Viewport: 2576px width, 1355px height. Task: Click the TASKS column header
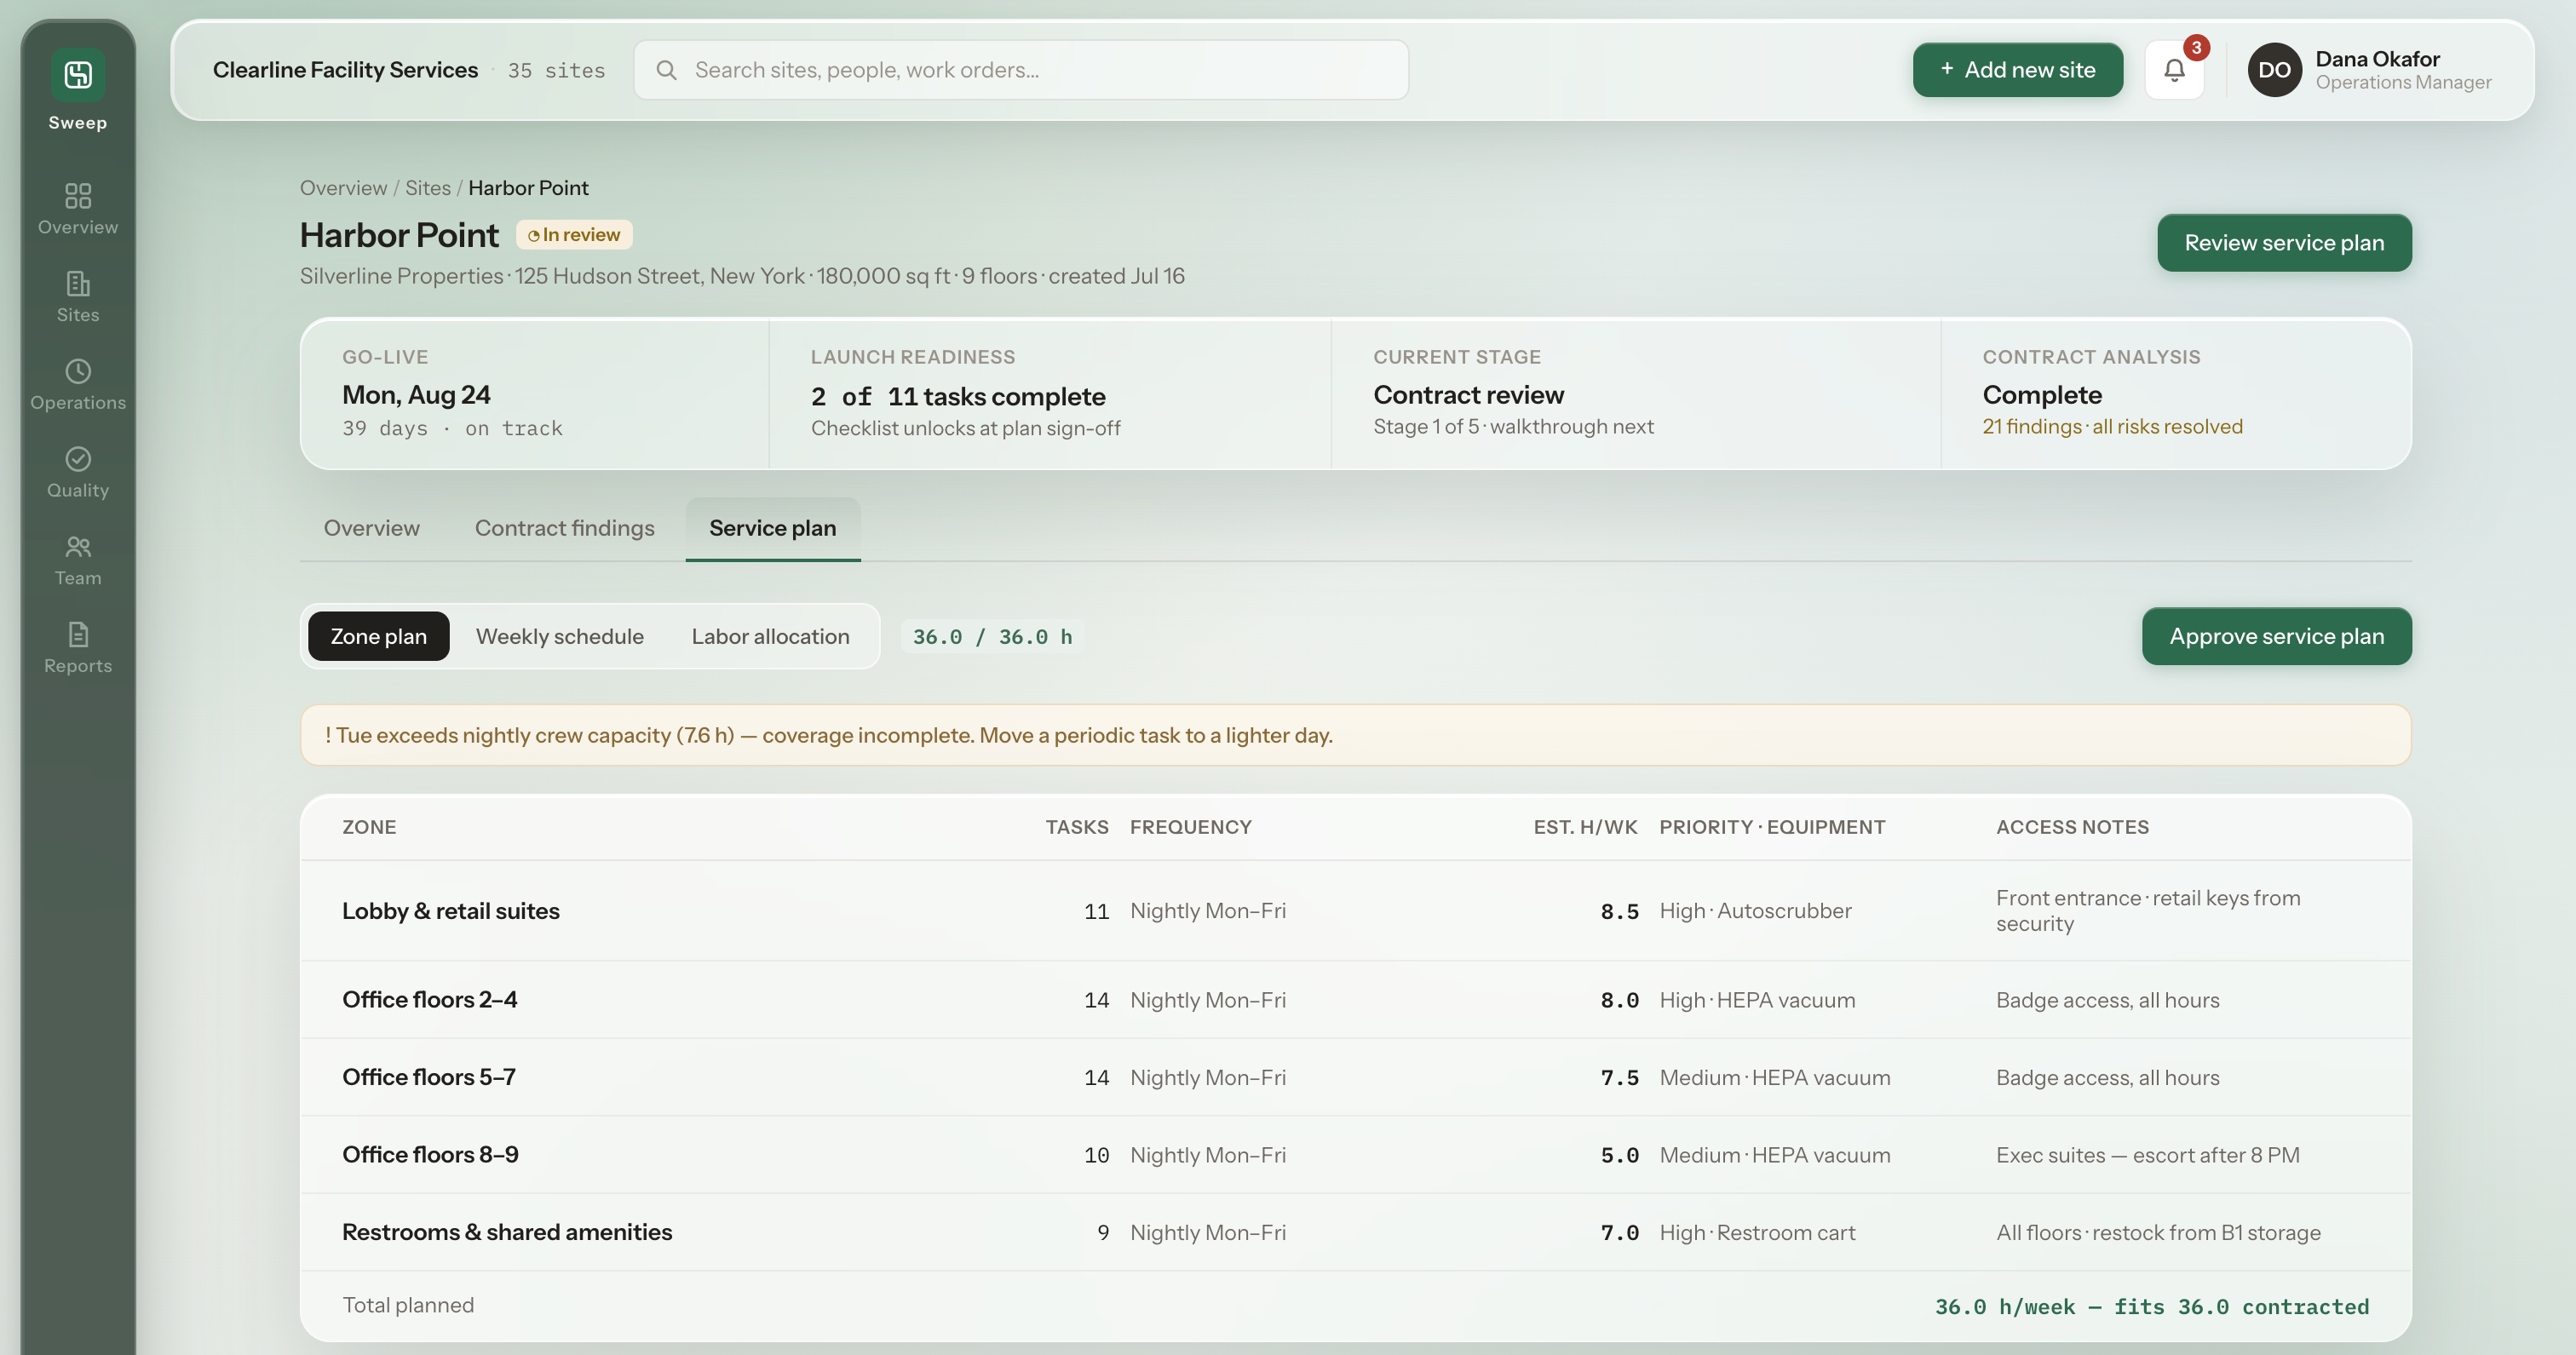pyautogui.click(x=1077, y=827)
